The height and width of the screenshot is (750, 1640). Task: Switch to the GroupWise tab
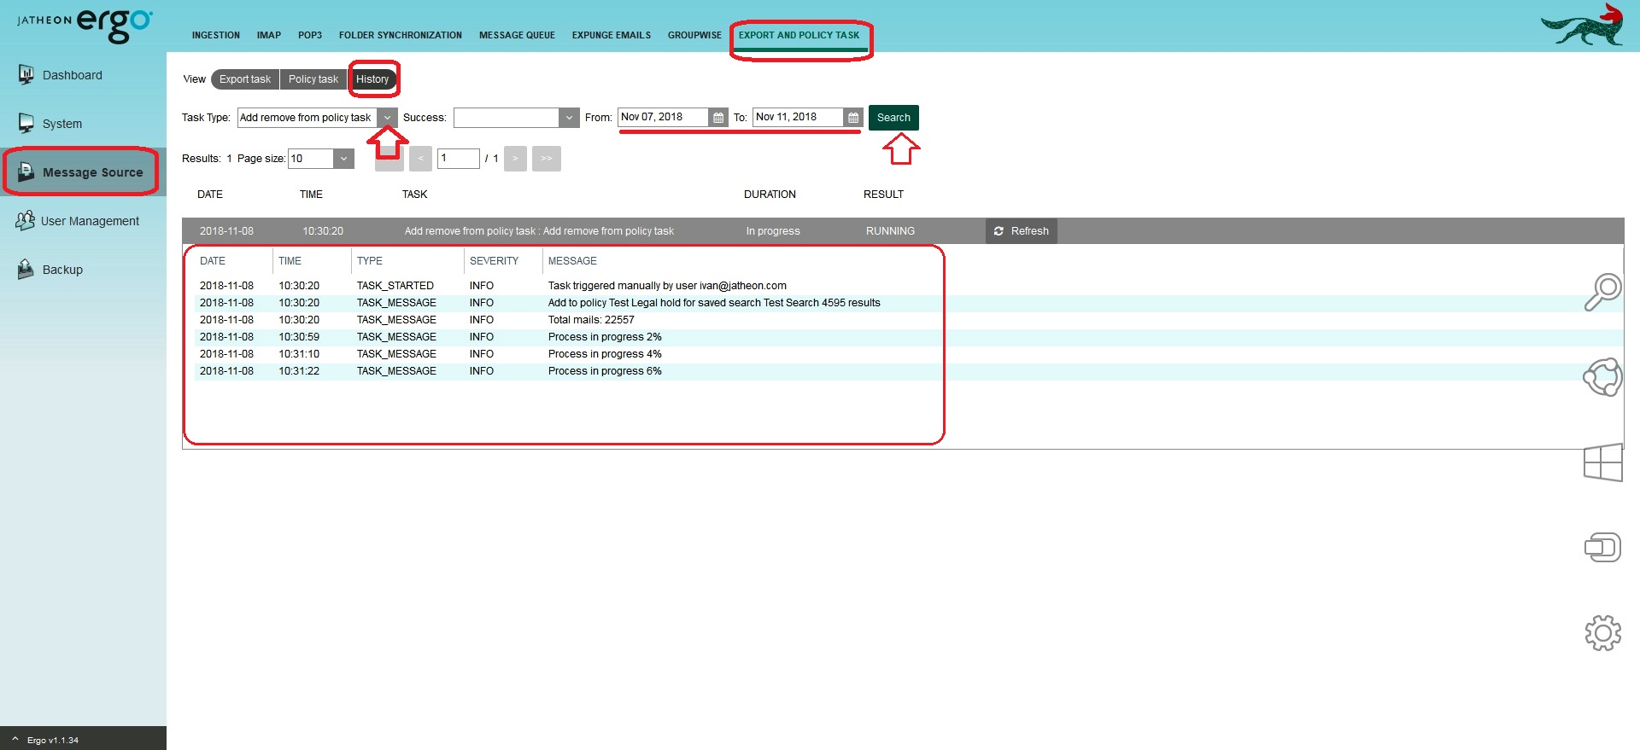coord(694,35)
